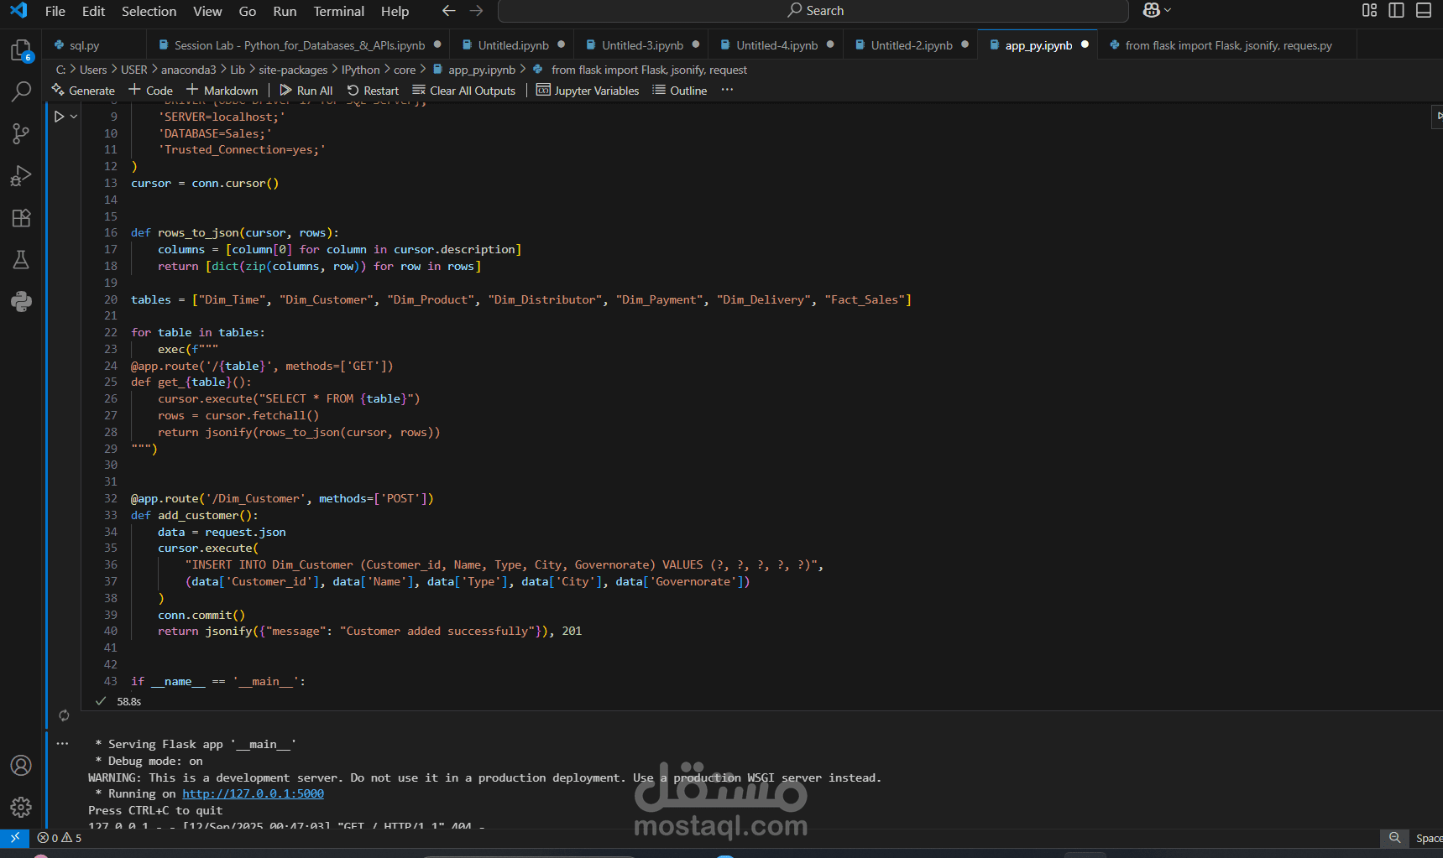Open the Accounts menu icon
Viewport: 1443px width, 858px height.
(x=21, y=766)
